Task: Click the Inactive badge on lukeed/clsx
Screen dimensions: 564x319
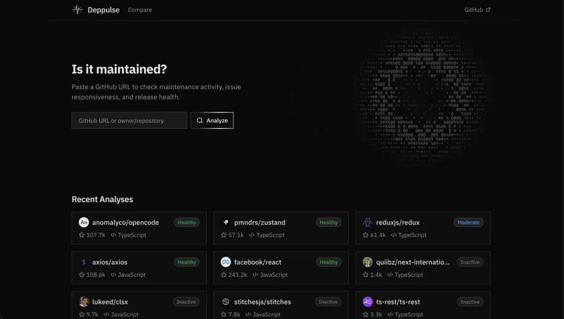Action: point(186,302)
